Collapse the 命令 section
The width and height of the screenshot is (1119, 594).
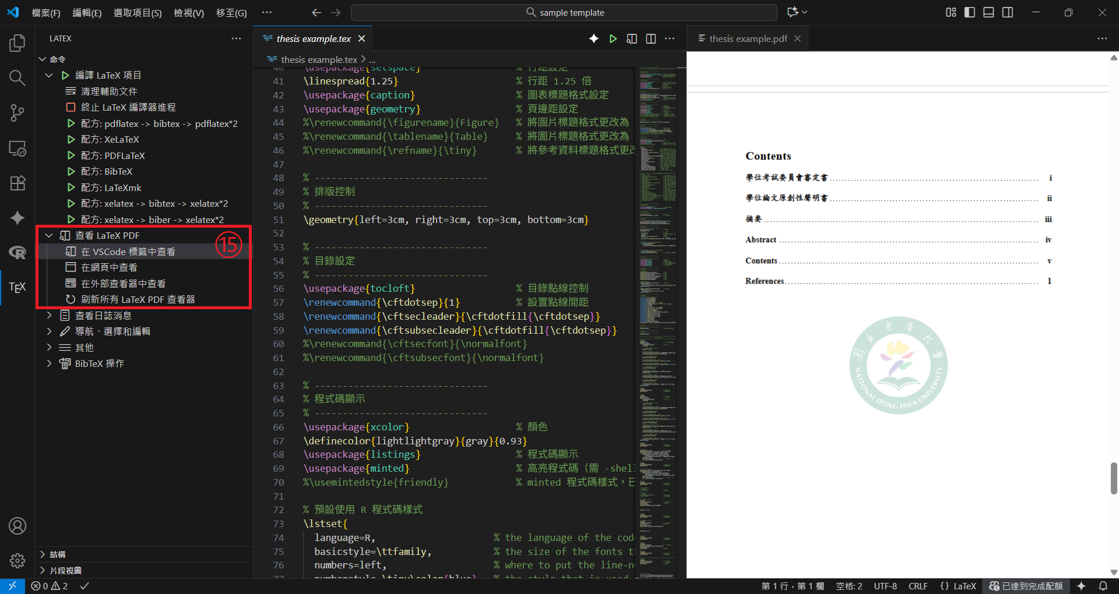click(x=42, y=59)
